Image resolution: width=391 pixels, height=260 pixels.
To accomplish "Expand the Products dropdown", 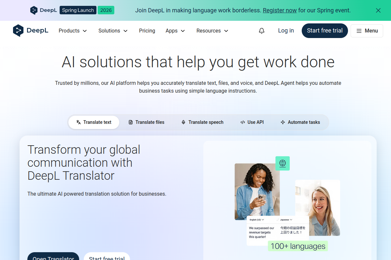I will [x=73, y=31].
